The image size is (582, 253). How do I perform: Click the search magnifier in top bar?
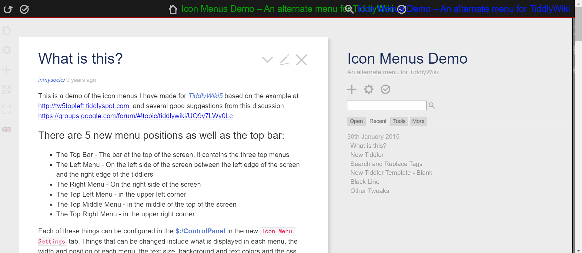pos(349,9)
